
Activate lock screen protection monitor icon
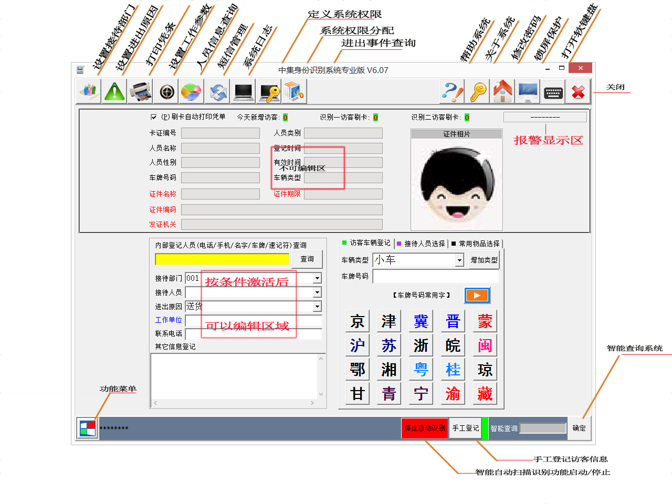(528, 92)
